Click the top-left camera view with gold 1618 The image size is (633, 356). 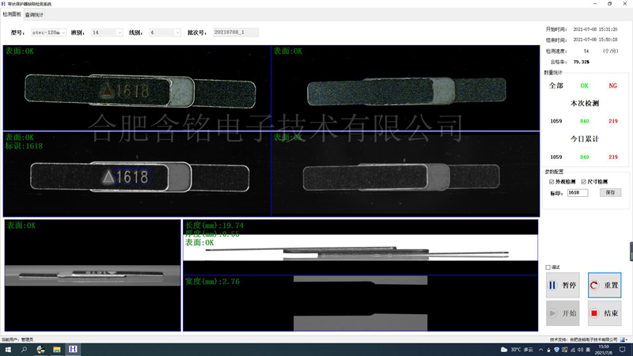point(137,88)
